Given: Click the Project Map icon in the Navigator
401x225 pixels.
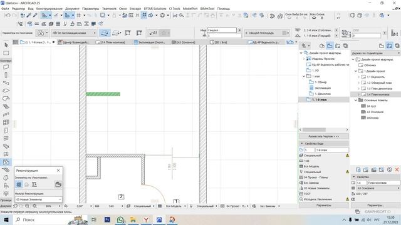Looking at the screenshot, I should [x=321, y=46].
